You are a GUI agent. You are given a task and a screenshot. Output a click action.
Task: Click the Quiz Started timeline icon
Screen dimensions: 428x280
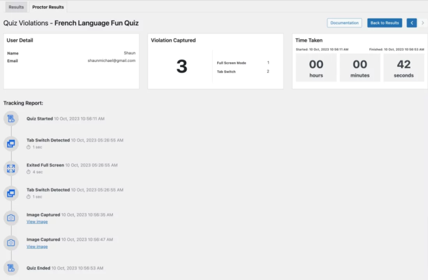pos(11,119)
